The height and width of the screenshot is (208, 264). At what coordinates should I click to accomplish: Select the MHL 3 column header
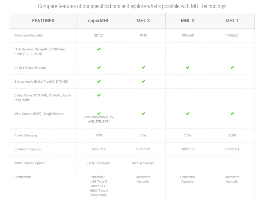143,21
